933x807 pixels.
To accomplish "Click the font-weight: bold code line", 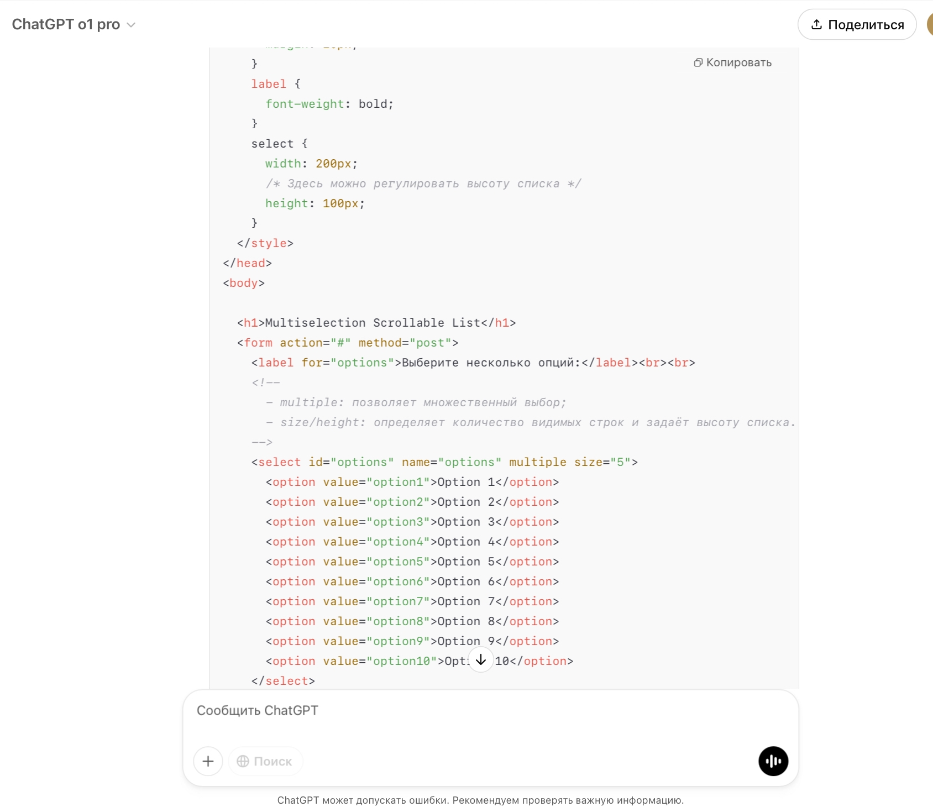I will [329, 104].
